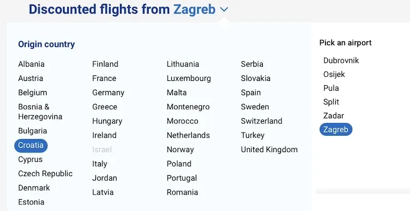Choose Greece as the origin country

point(105,107)
